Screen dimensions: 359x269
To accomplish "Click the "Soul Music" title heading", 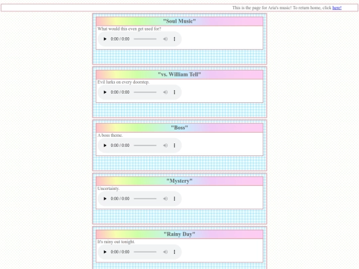I will coord(179,21).
